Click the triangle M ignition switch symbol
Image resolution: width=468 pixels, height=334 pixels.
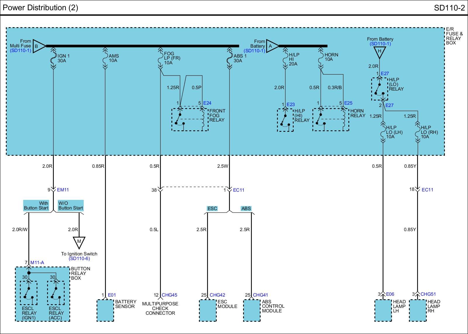pyautogui.click(x=79, y=242)
